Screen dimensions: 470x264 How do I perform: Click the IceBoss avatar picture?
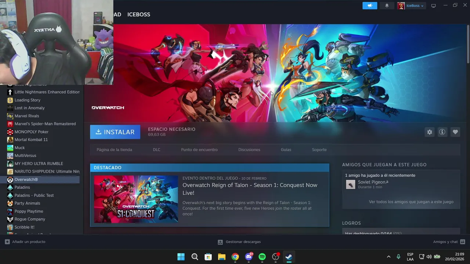point(401,5)
